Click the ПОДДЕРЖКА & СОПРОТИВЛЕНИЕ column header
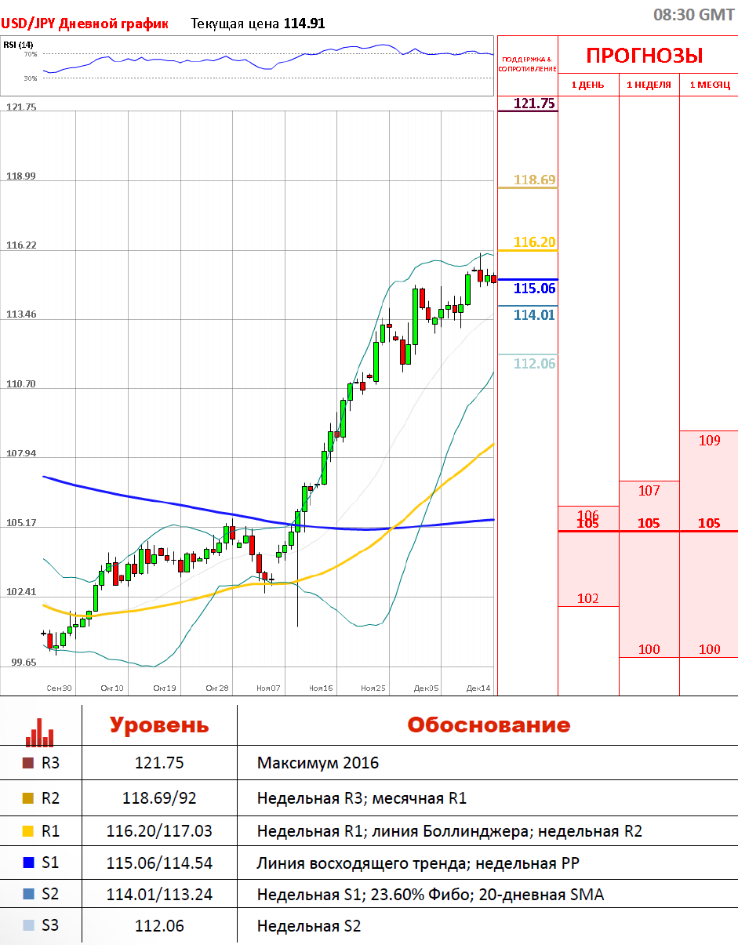The width and height of the screenshot is (738, 948). pos(527,64)
